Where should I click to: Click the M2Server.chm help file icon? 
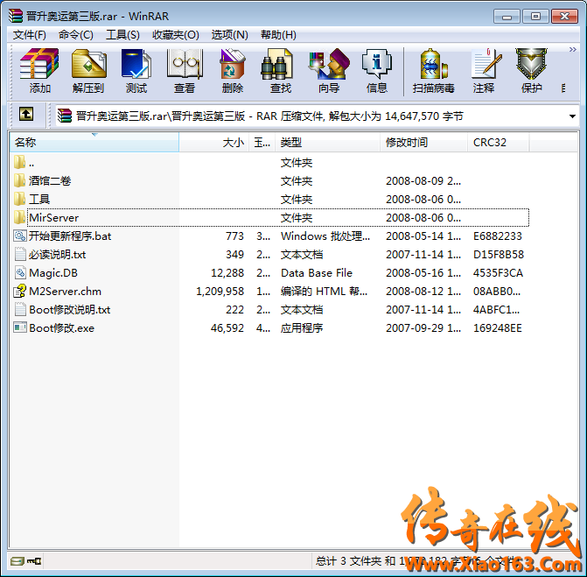20,291
